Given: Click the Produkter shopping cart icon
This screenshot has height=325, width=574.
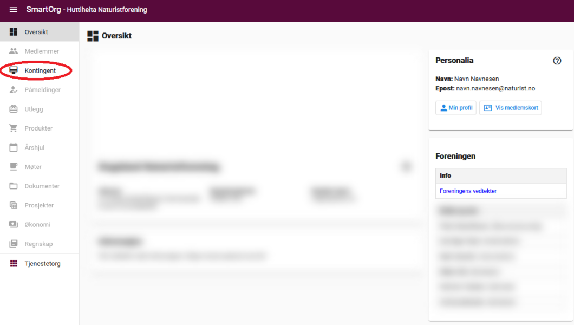Looking at the screenshot, I should [x=14, y=128].
